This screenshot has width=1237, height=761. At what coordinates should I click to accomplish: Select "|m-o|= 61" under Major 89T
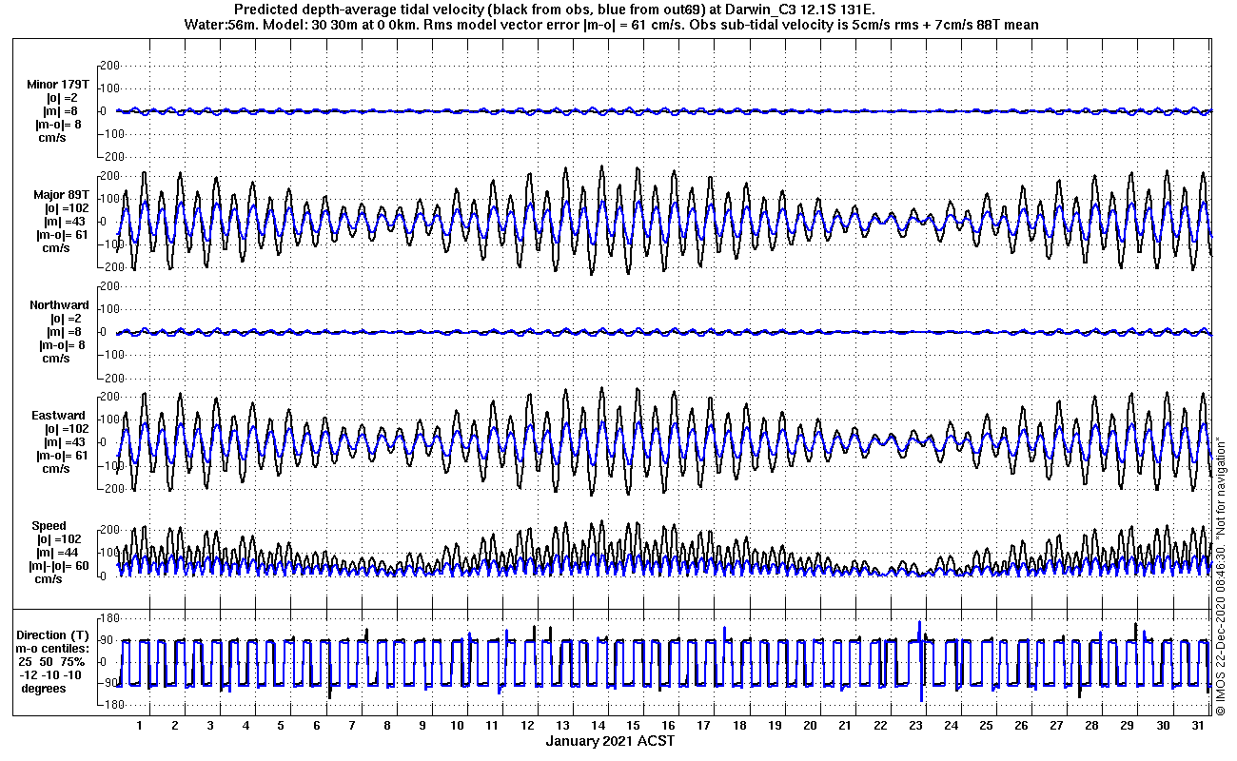[x=63, y=235]
